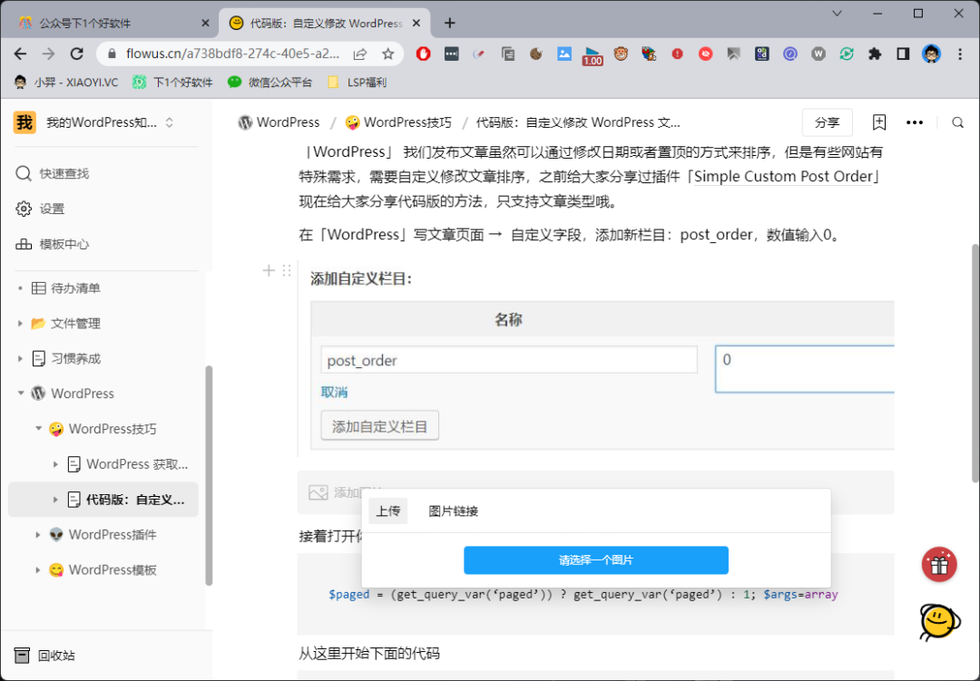Click the 请选择一个图片 button
The image size is (980, 681).
coord(595,560)
